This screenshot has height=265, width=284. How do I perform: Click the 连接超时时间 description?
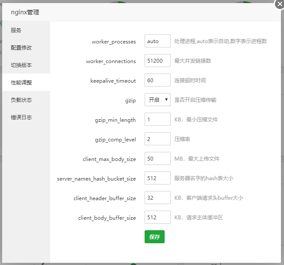(x=190, y=80)
